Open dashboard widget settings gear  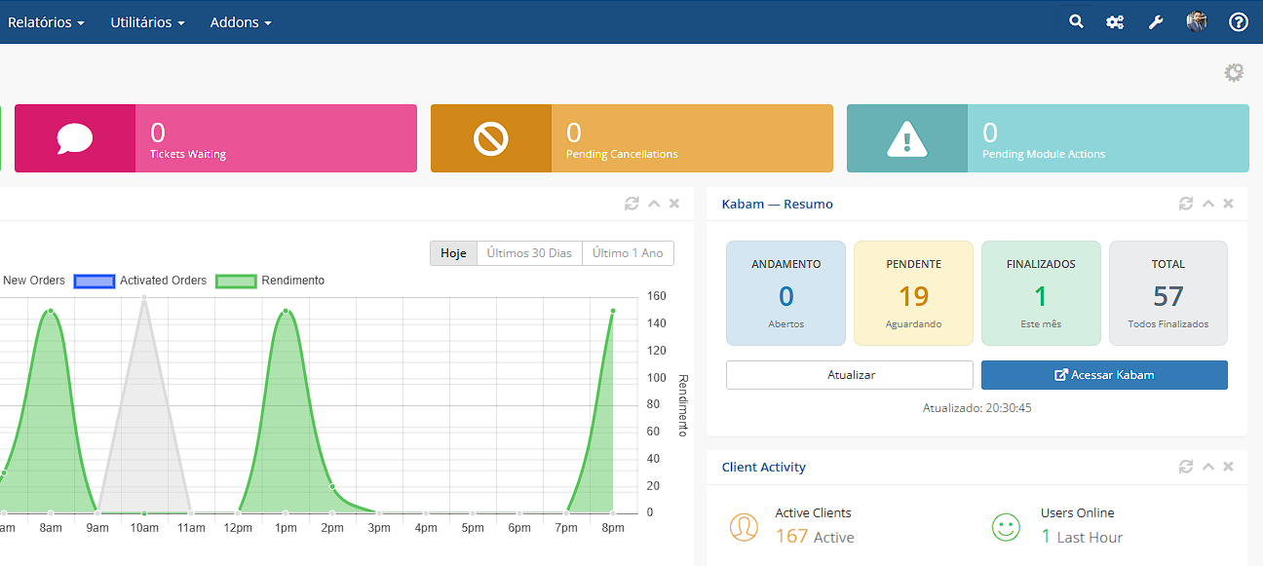tap(1234, 72)
